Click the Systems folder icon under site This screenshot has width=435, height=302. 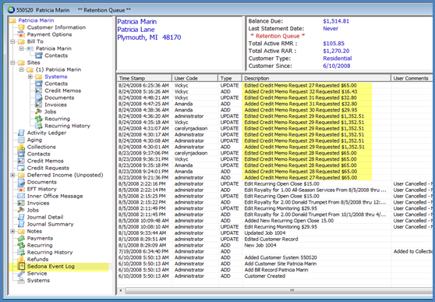pyautogui.click(x=39, y=76)
